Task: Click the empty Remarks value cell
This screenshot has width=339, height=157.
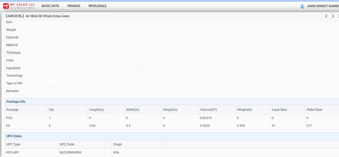Action: 98,91
